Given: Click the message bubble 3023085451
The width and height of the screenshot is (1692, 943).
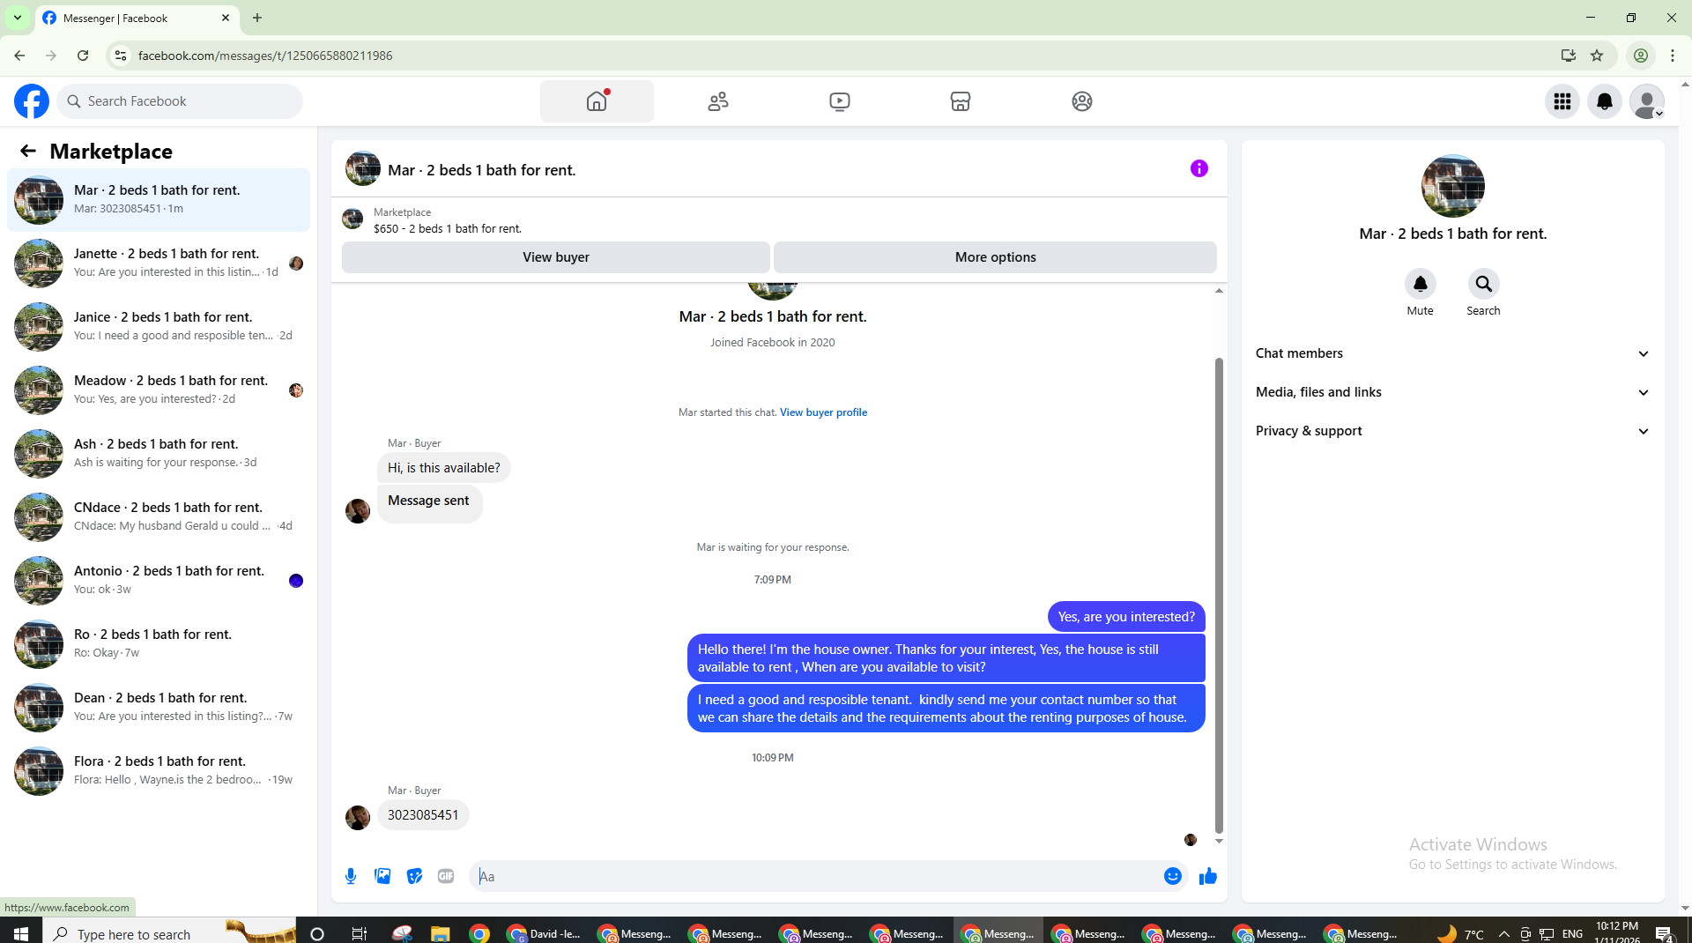Looking at the screenshot, I should pyautogui.click(x=423, y=815).
